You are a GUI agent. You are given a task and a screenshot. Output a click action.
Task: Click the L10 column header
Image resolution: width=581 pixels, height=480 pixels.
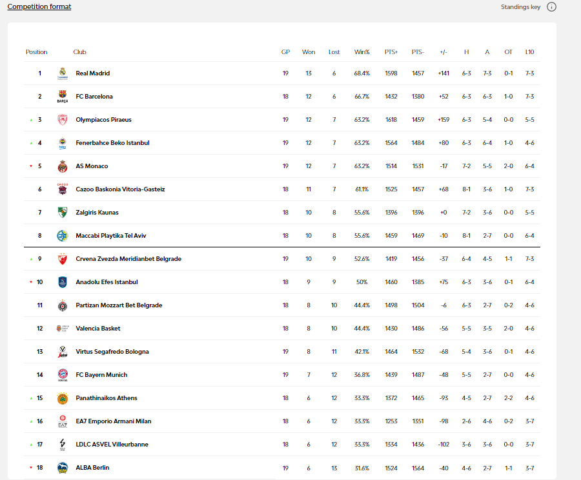[529, 52]
